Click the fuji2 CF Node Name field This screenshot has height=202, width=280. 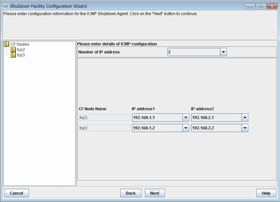(105, 118)
